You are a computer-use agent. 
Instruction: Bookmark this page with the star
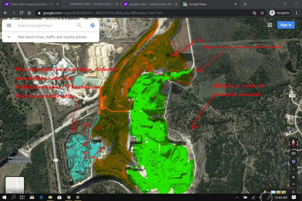[x=262, y=13]
